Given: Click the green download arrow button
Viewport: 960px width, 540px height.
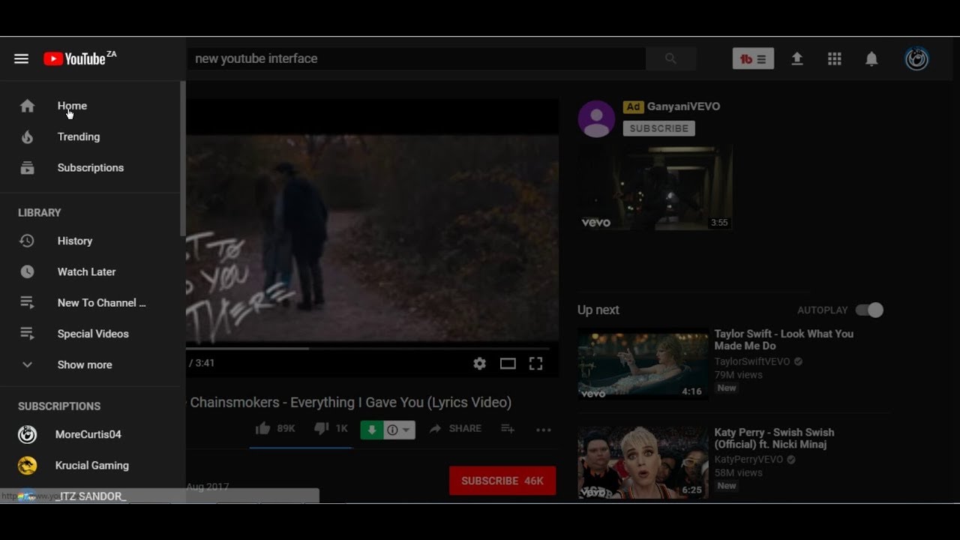Looking at the screenshot, I should coord(372,430).
